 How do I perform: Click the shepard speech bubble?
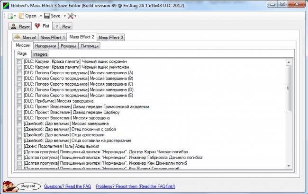29,186
